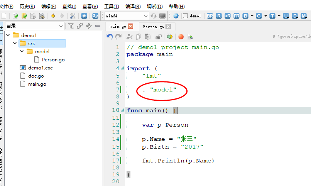Collapse the demo1 root folder

pos(8,35)
